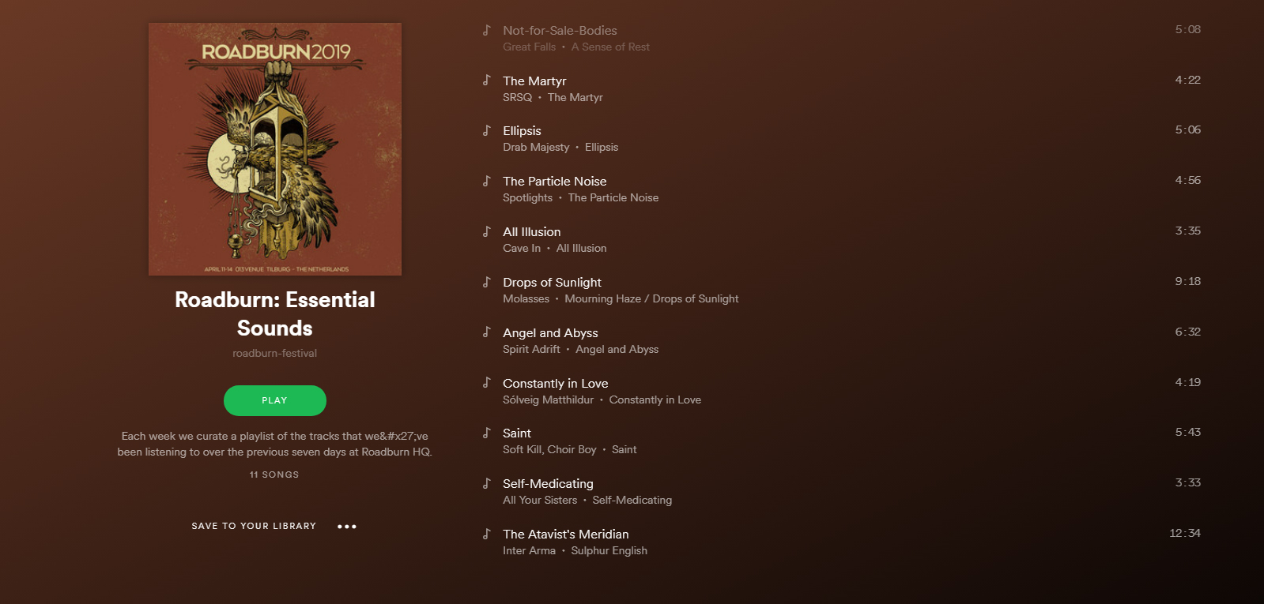Open the three-dots more options menu

click(x=347, y=527)
